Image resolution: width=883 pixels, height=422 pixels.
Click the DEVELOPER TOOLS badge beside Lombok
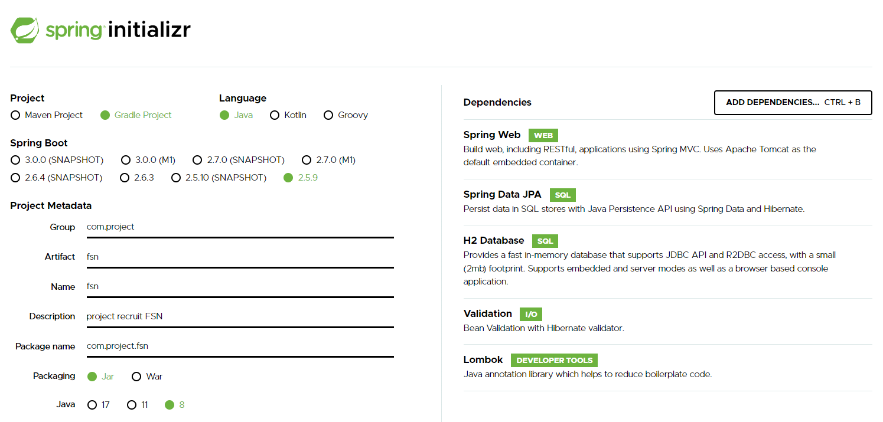[553, 360]
